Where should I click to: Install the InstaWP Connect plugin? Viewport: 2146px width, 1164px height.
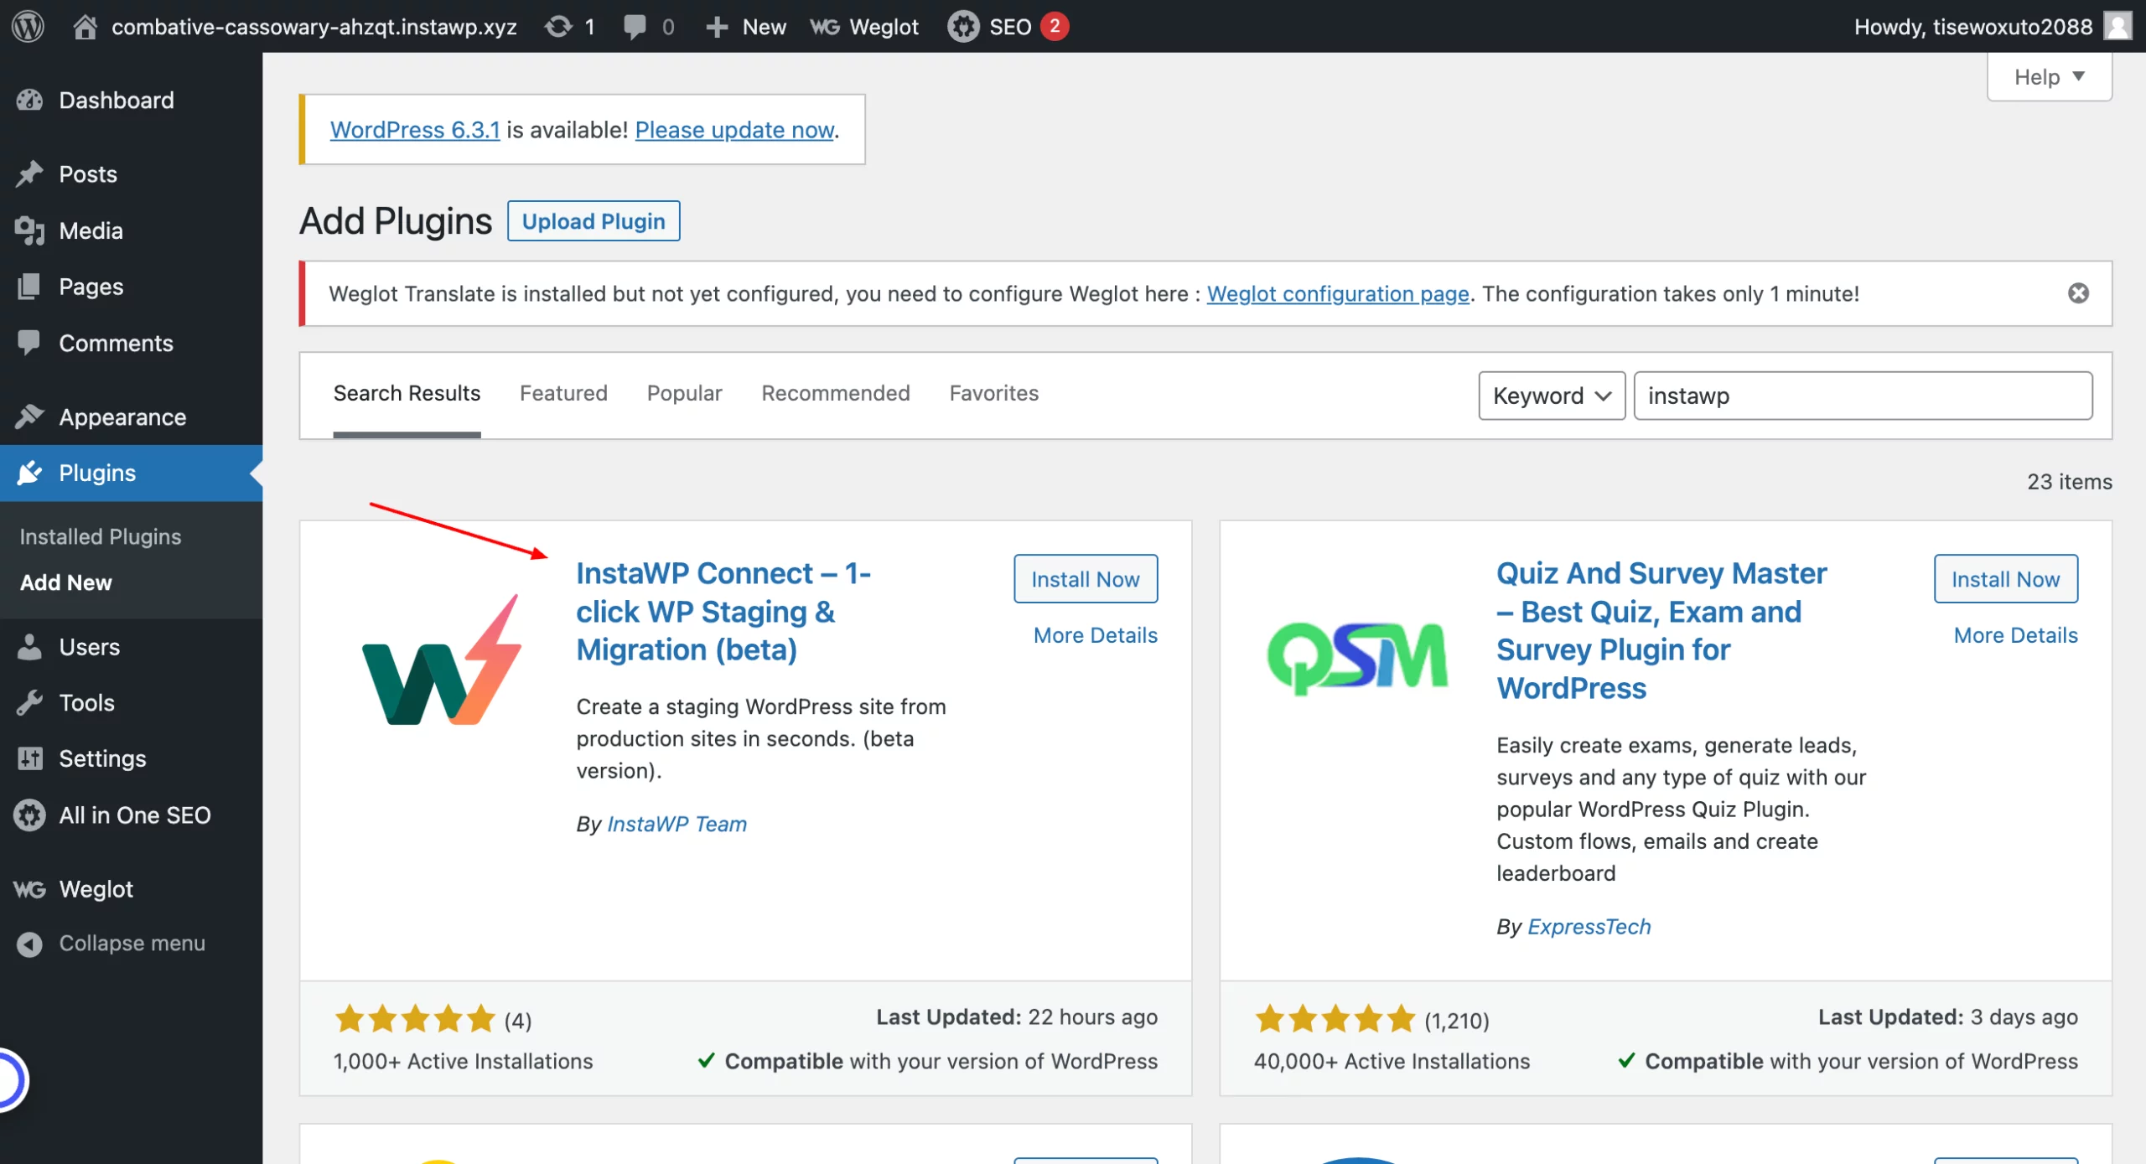click(x=1085, y=578)
